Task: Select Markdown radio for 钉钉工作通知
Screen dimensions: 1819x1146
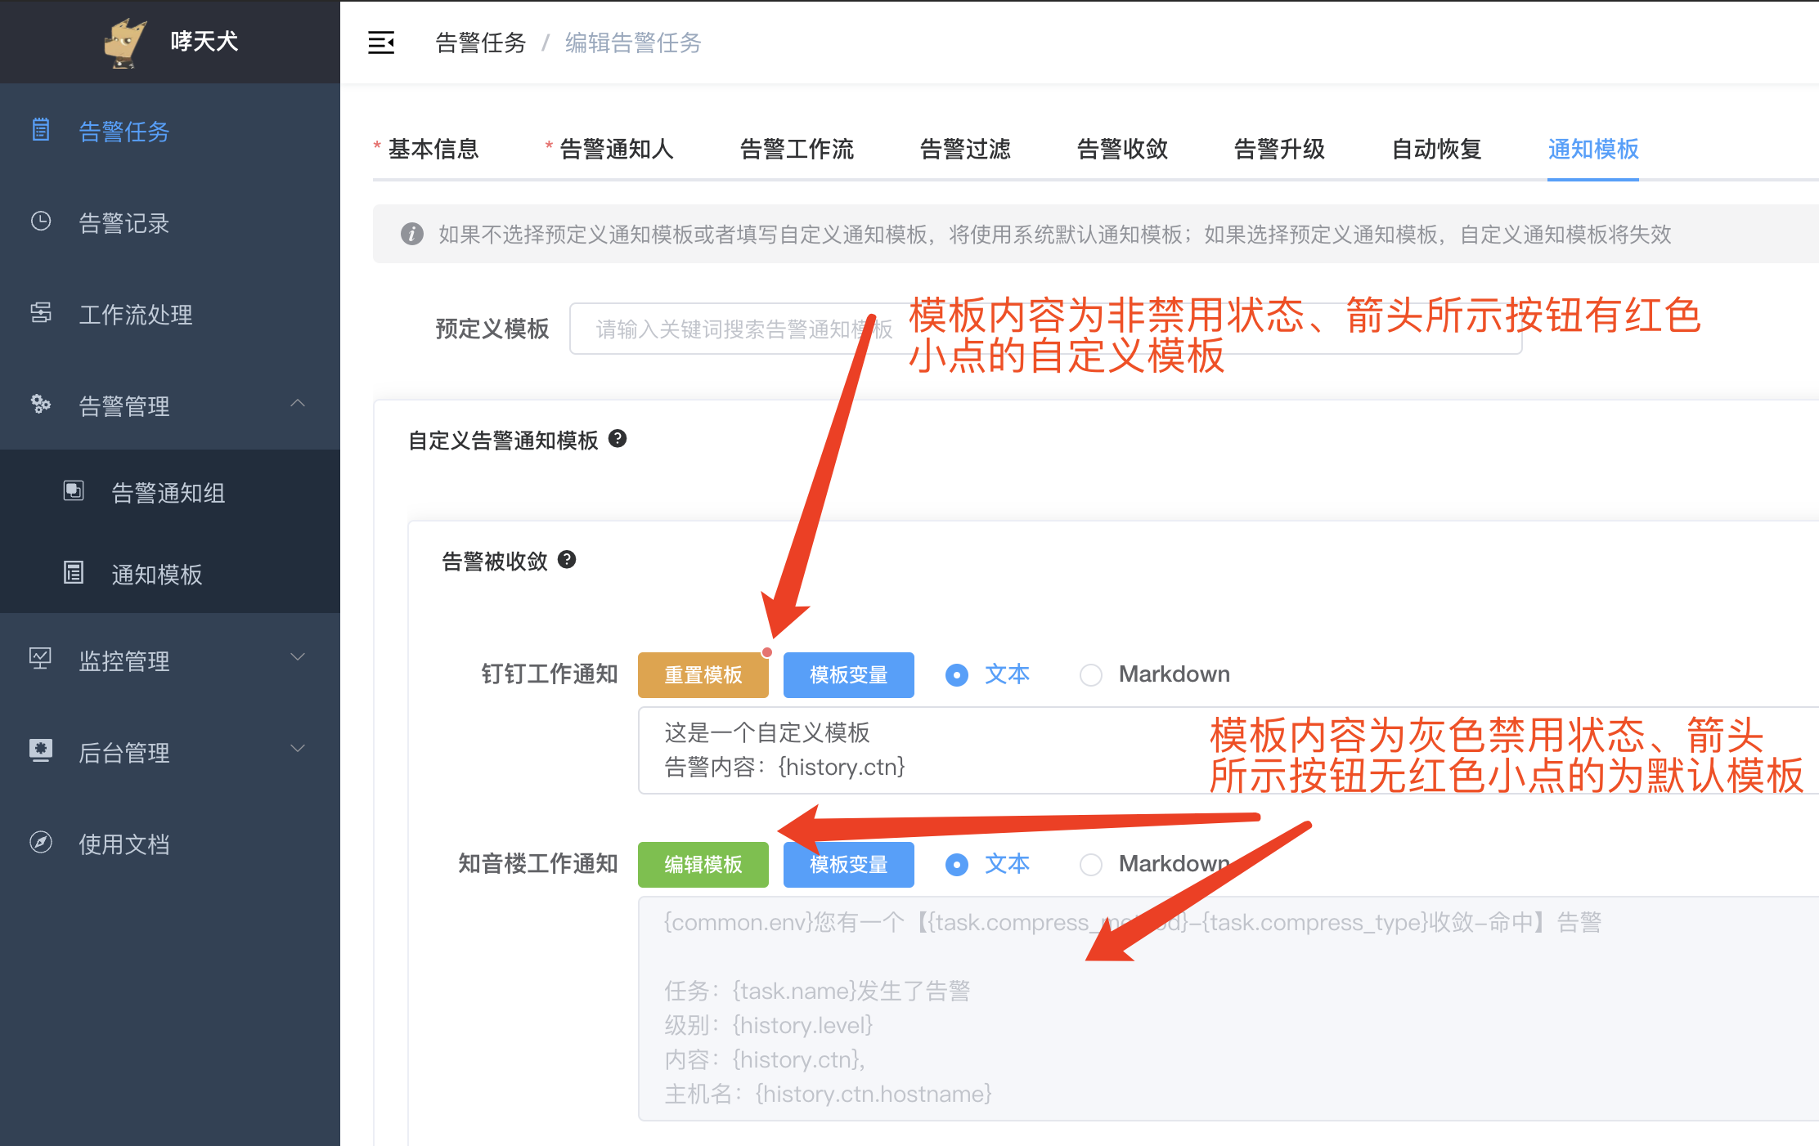Action: [1091, 675]
